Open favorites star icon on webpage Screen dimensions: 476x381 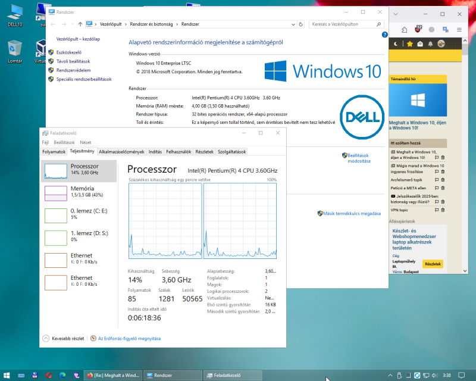coord(410,43)
